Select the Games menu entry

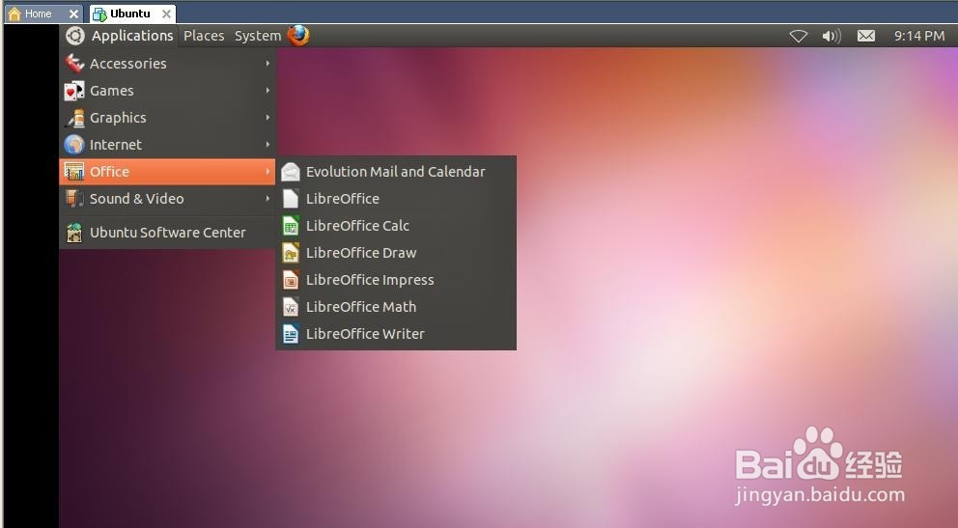167,91
